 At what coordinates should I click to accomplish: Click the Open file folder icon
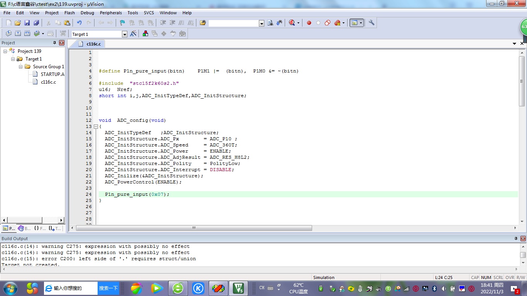click(18, 23)
